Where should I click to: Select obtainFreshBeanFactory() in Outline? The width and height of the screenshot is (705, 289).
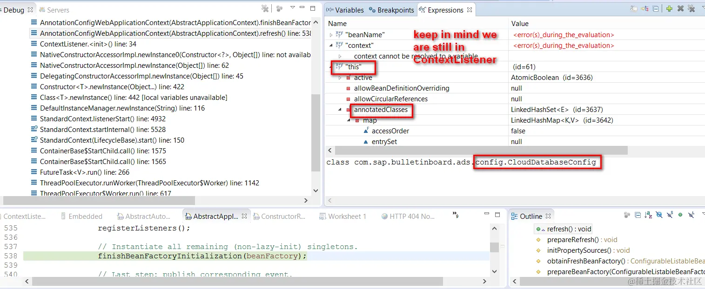620,261
